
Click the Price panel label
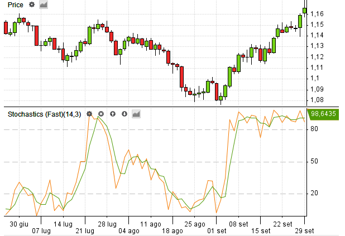coord(15,4)
